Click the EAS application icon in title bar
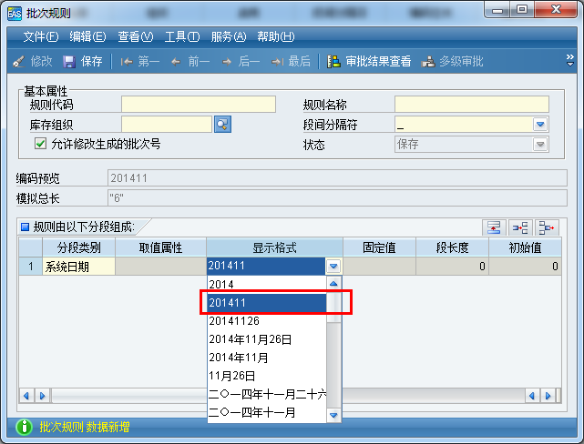Viewport: 584px width, 444px height. tap(14, 12)
